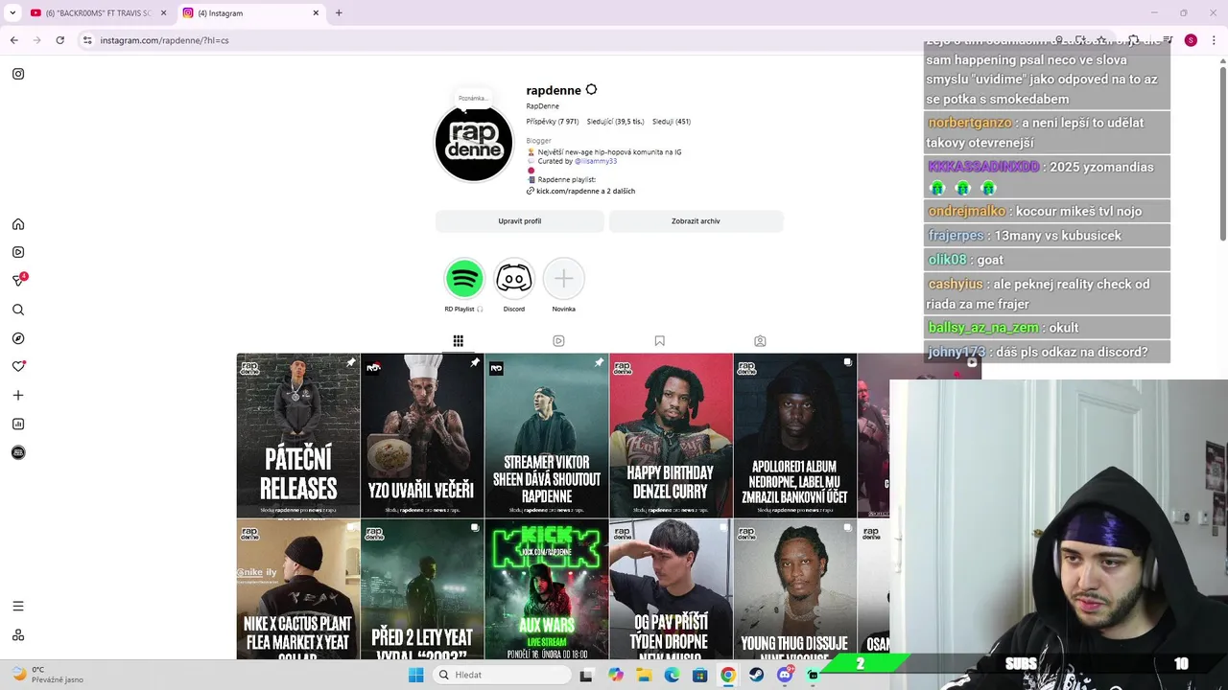Viewport: 1228px width, 690px height.
Task: Open the Kick Aux Wars post
Action: (547, 589)
